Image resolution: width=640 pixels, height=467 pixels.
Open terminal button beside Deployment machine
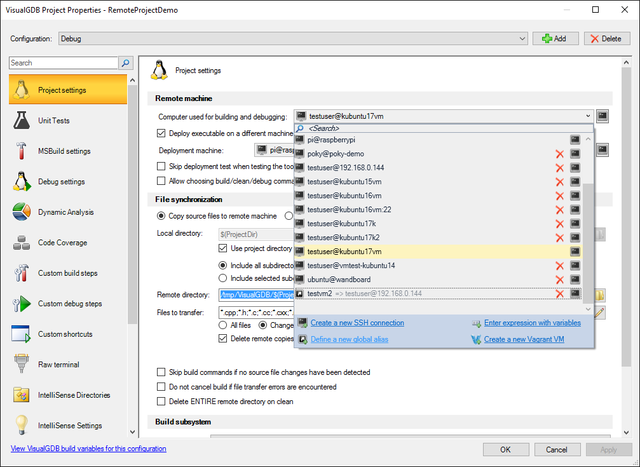point(603,150)
